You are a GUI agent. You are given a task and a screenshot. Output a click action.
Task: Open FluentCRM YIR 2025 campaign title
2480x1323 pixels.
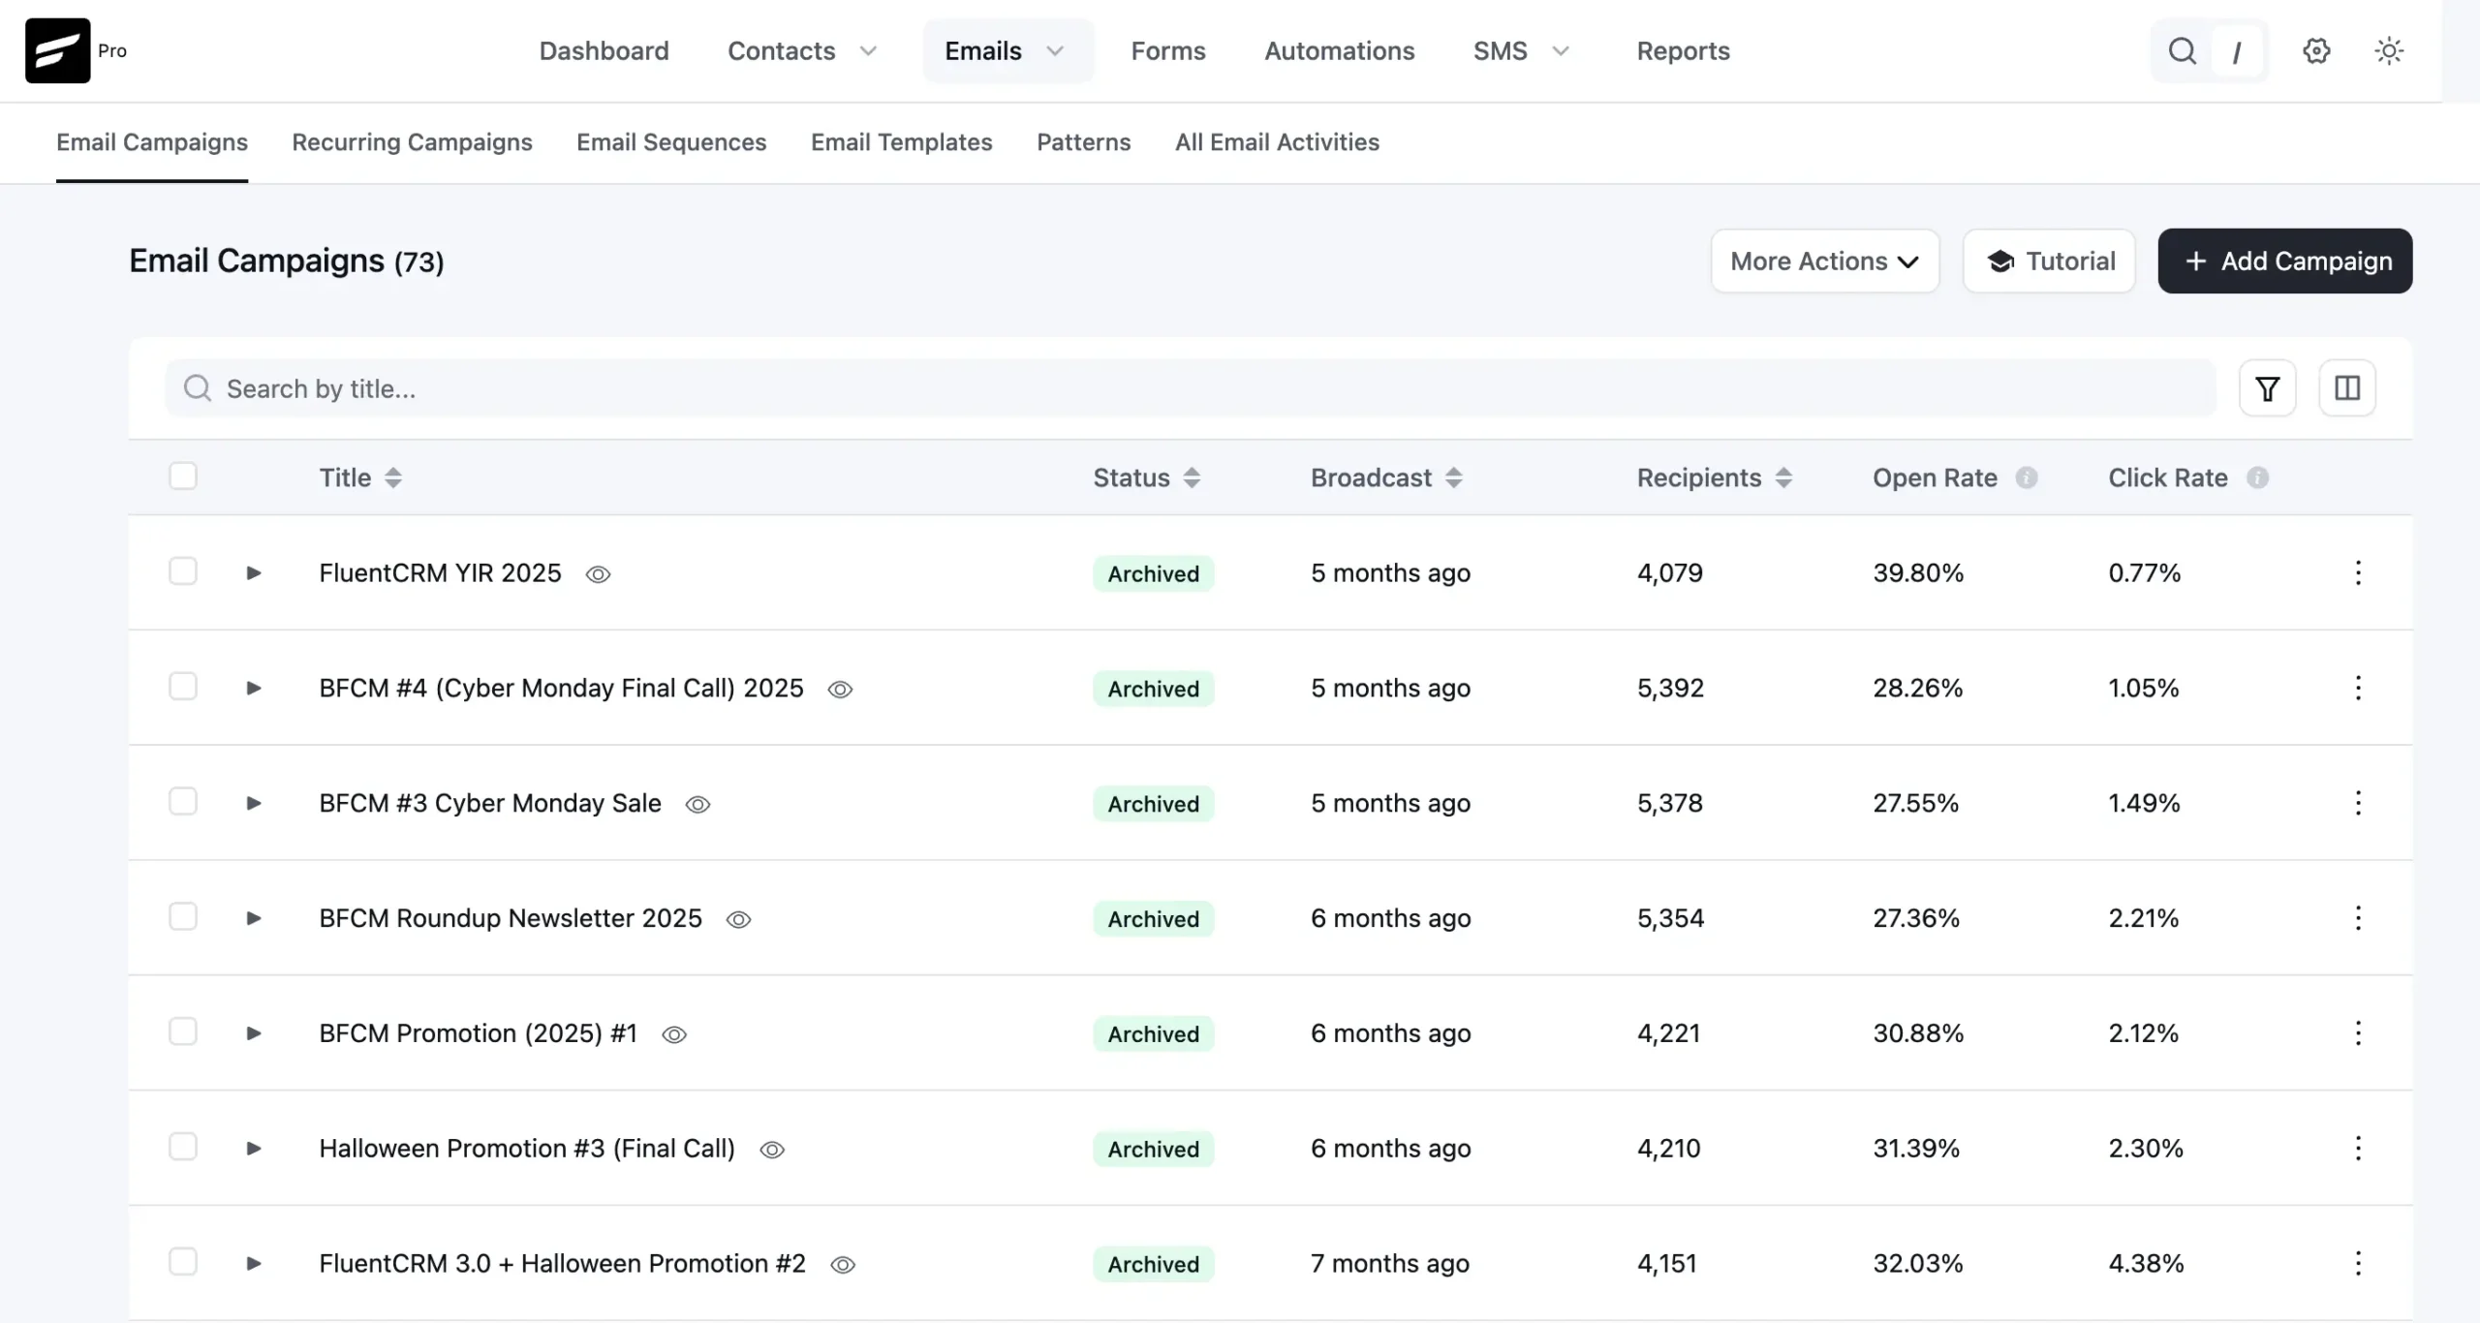coord(440,573)
